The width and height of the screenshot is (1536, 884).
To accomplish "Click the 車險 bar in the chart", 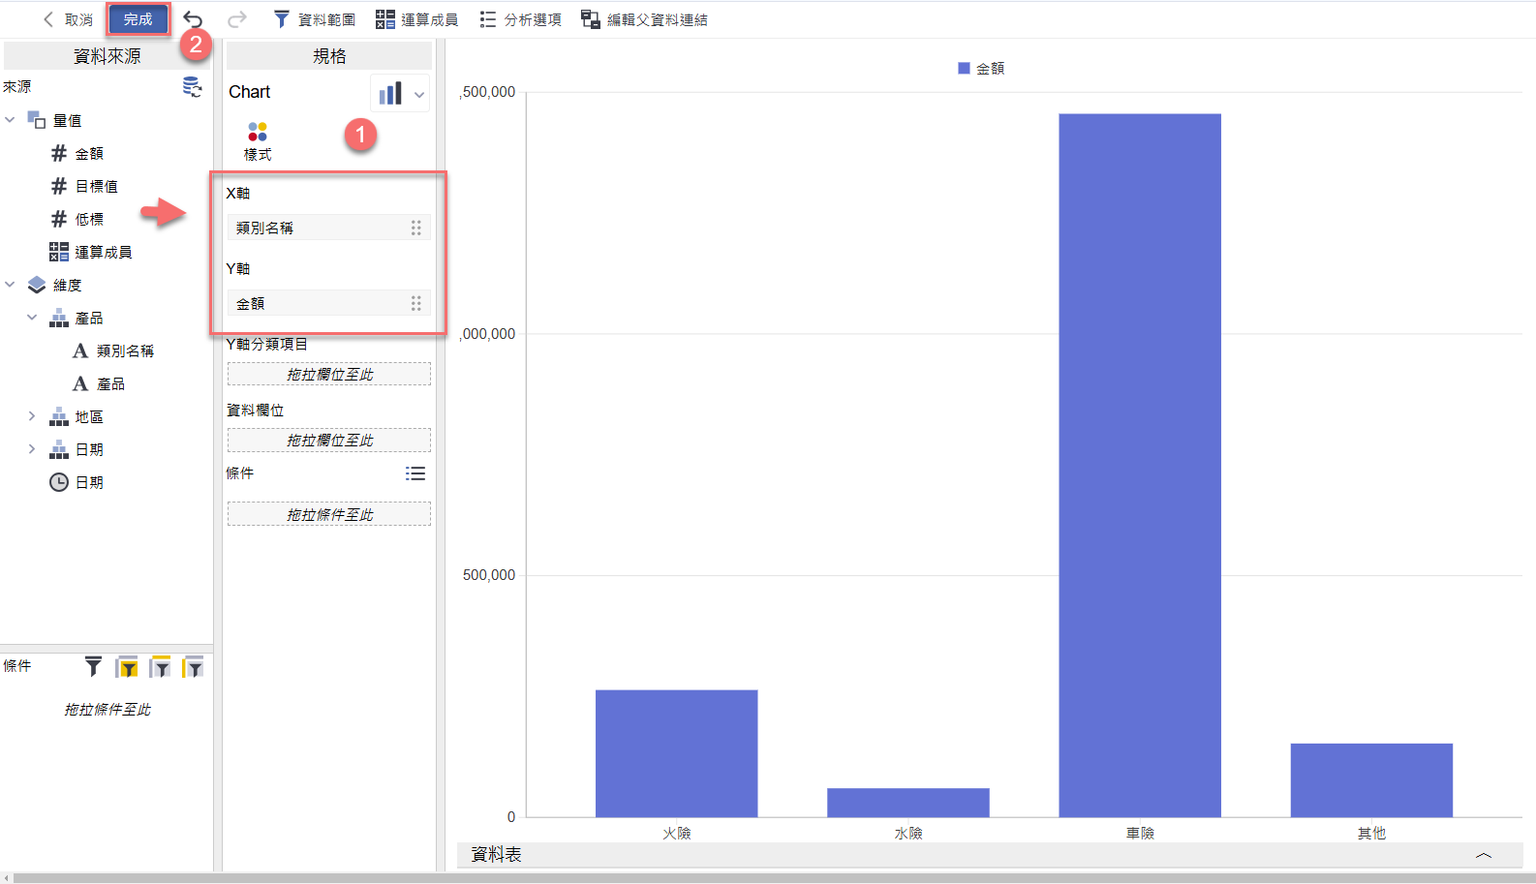I will tap(1139, 465).
